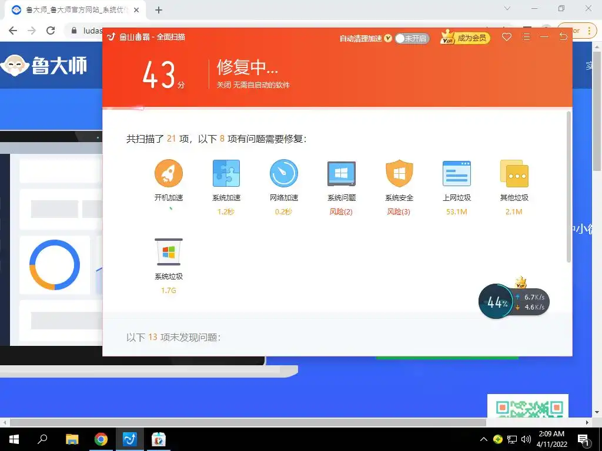Click the 2.1M size under 其他垃圾

click(514, 211)
